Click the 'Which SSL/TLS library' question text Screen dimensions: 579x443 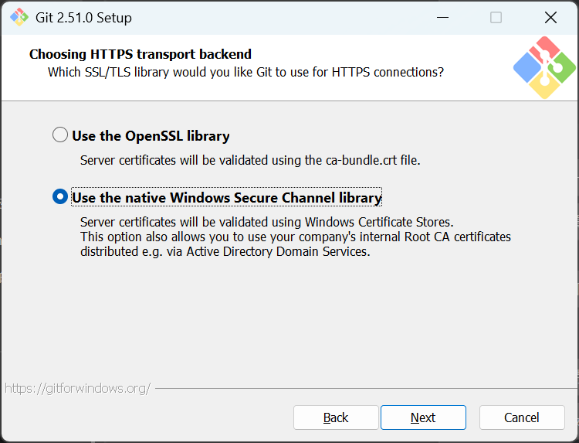(245, 73)
